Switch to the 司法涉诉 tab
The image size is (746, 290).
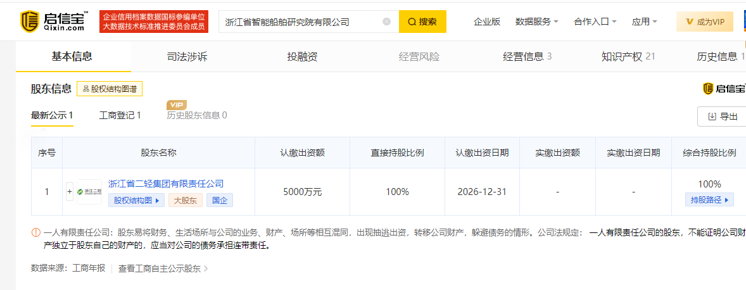coord(187,57)
